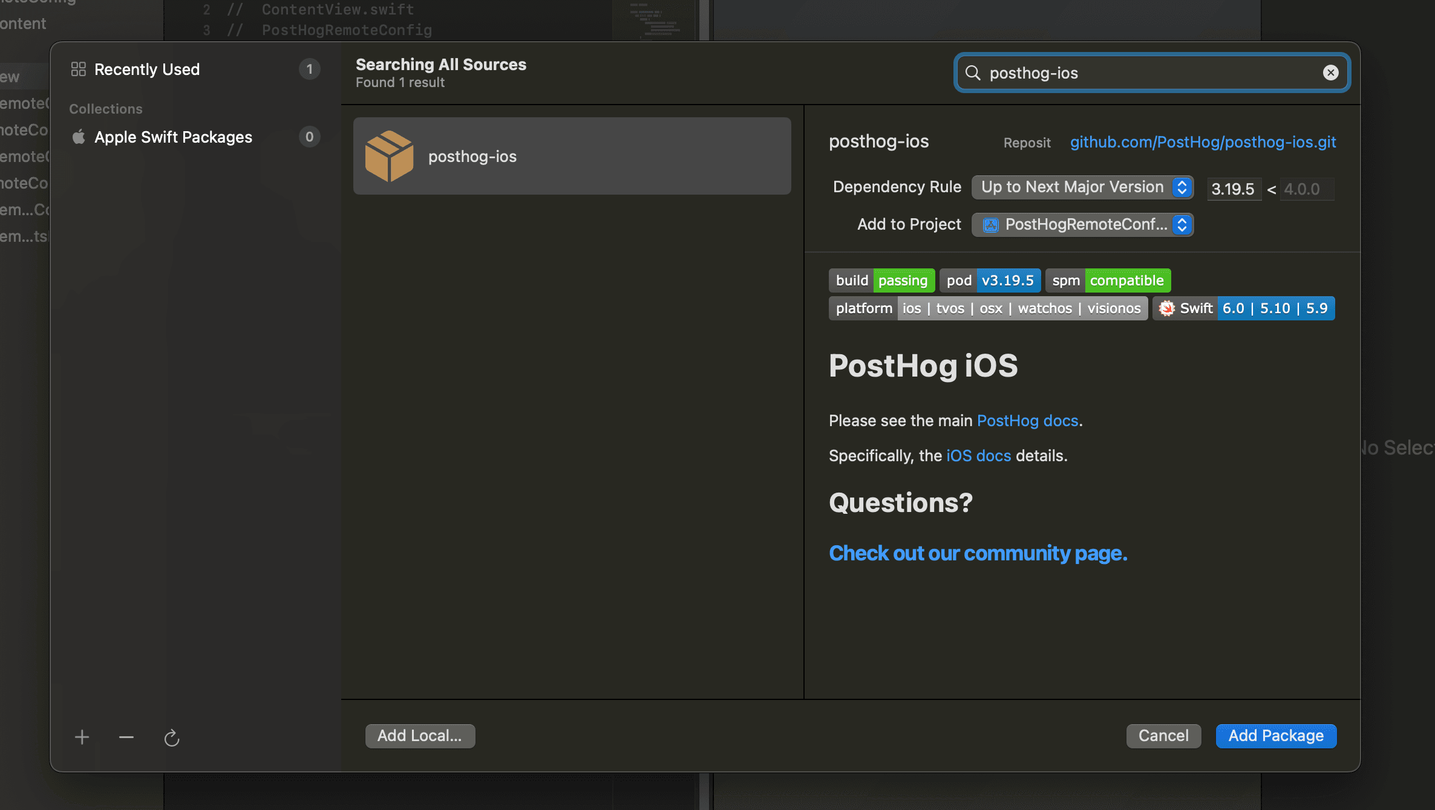This screenshot has height=810, width=1435.
Task: Click Cancel button
Action: coord(1163,736)
